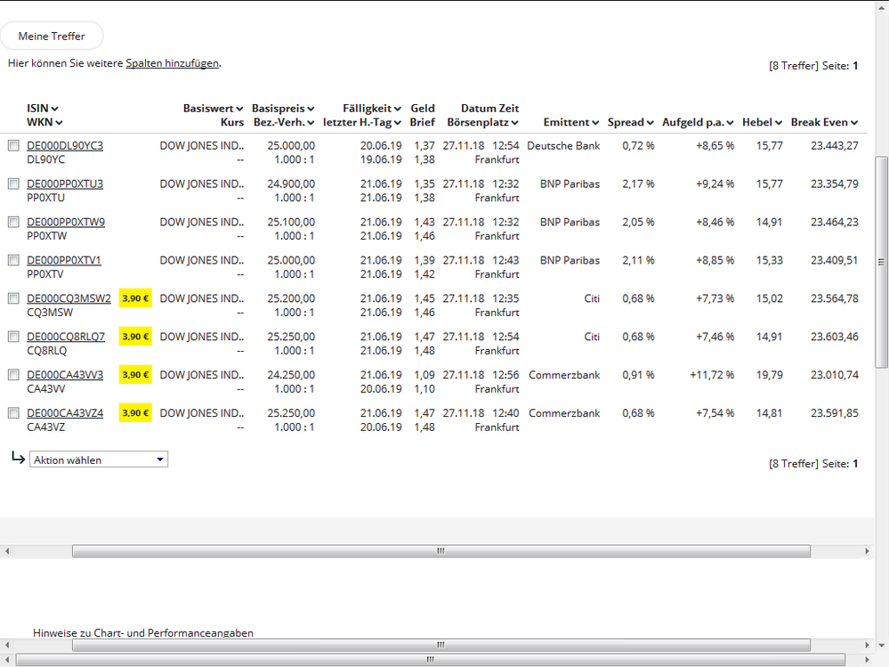Open the Spalten hinzufügen link

pos(172,63)
